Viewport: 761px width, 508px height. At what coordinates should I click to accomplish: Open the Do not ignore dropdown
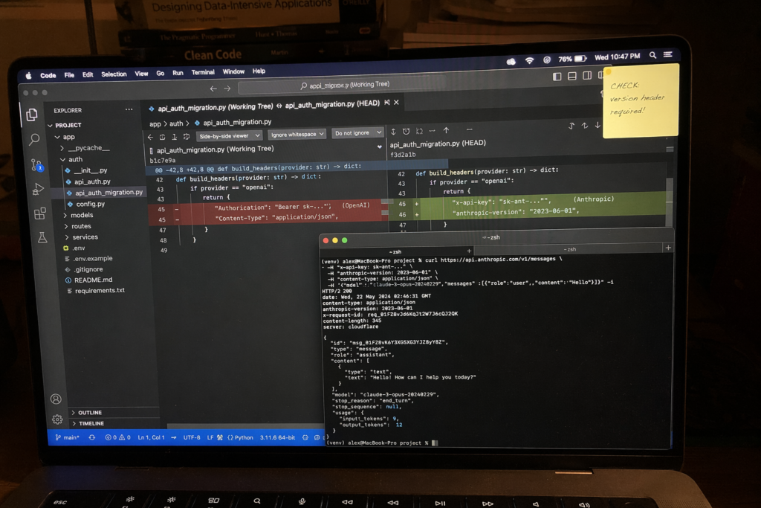point(357,133)
